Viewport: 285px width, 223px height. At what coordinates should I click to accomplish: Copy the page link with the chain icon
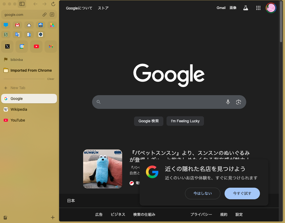[x=45, y=14]
